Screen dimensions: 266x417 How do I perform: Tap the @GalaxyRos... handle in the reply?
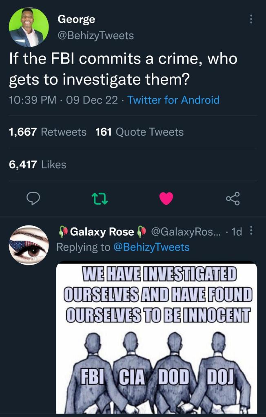[186, 232]
